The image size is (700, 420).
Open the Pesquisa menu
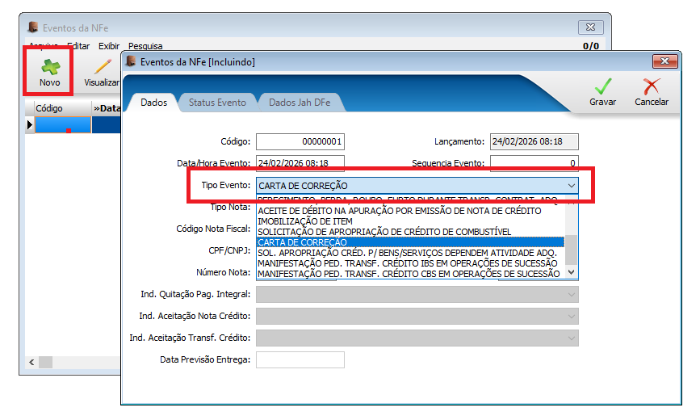click(145, 46)
